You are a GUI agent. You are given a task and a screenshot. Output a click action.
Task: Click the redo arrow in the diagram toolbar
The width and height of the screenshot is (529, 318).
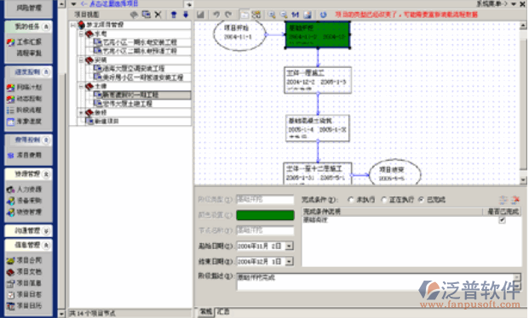228,14
